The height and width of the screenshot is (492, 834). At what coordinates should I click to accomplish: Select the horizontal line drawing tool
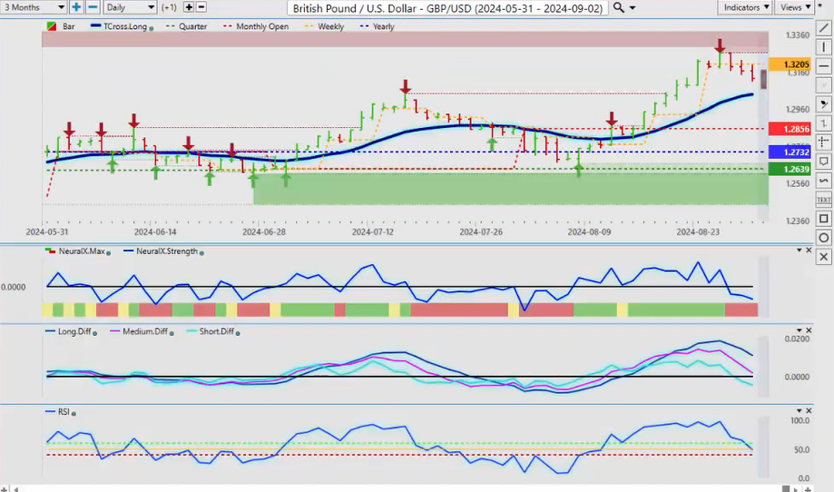tap(824, 66)
